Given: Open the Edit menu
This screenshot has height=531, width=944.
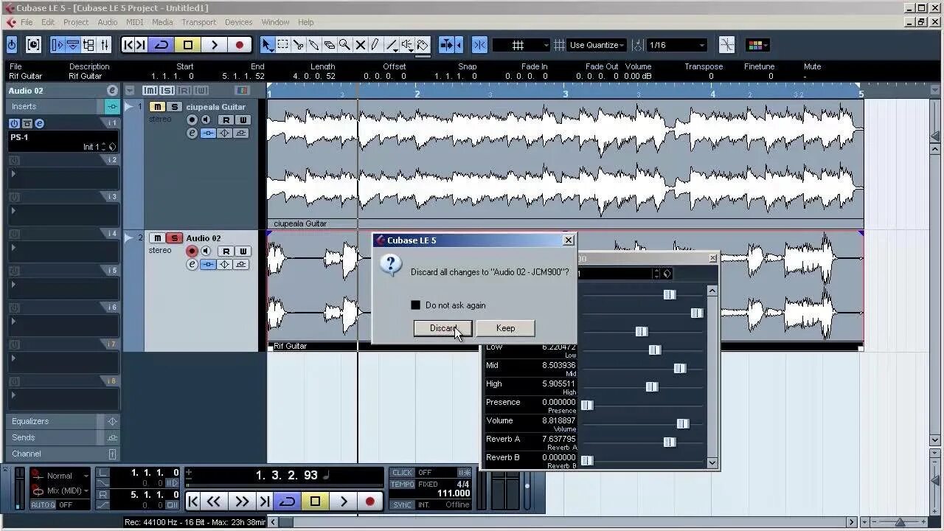Looking at the screenshot, I should (48, 22).
